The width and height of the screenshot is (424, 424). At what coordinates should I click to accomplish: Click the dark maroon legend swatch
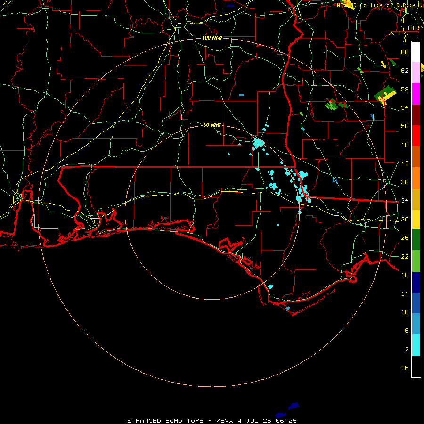pyautogui.click(x=416, y=115)
